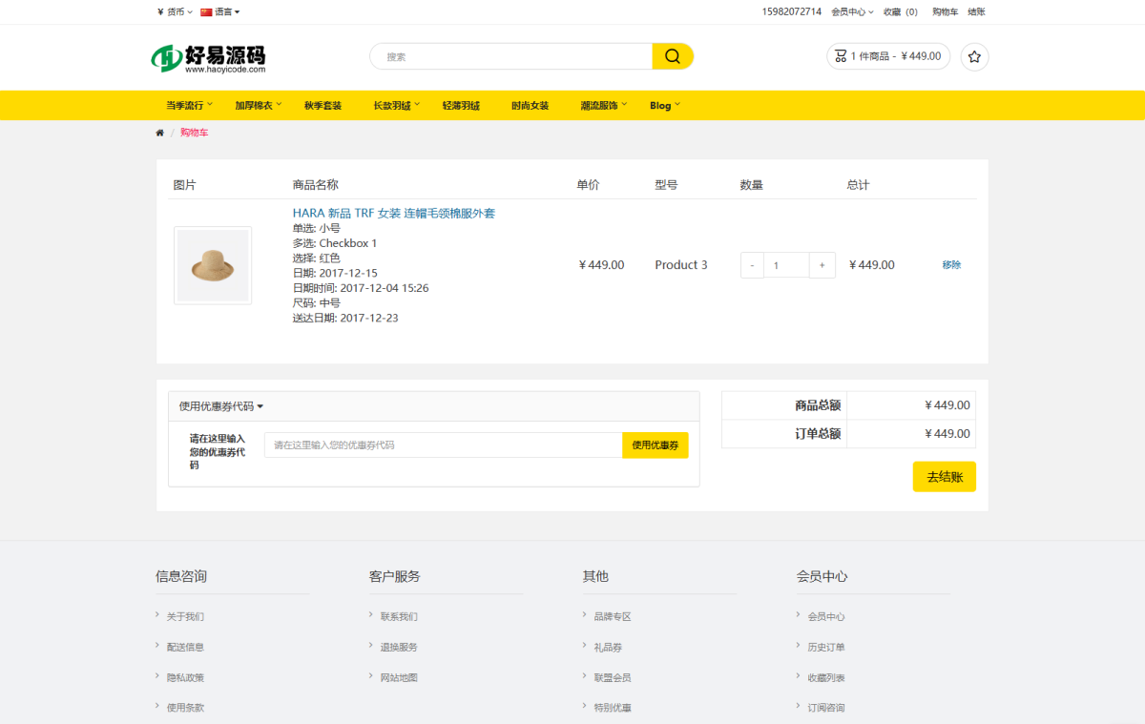
Task: Open 联系我们 footer link
Action: (399, 617)
